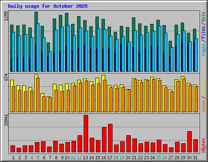Click day label 23 on the x-axis
Image resolution: width=208 pixels, height=162 pixels.
(146, 158)
